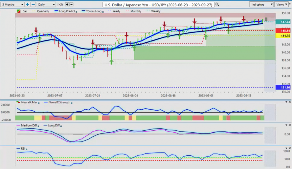
Task: Click the settings dot next to Medium.Diff
Action: pyautogui.click(x=38, y=126)
